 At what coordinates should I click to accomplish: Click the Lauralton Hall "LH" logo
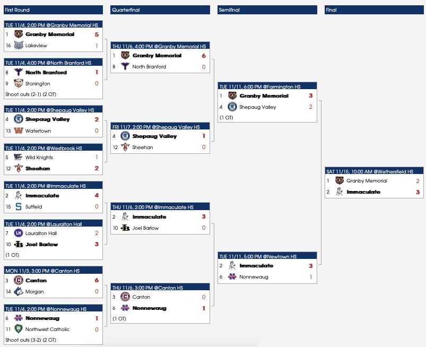(x=19, y=233)
